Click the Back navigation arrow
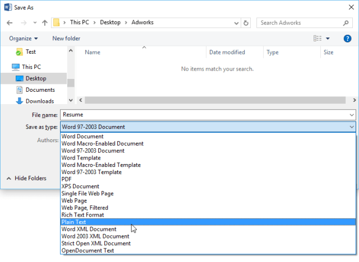359x262 pixels. [x=9, y=23]
